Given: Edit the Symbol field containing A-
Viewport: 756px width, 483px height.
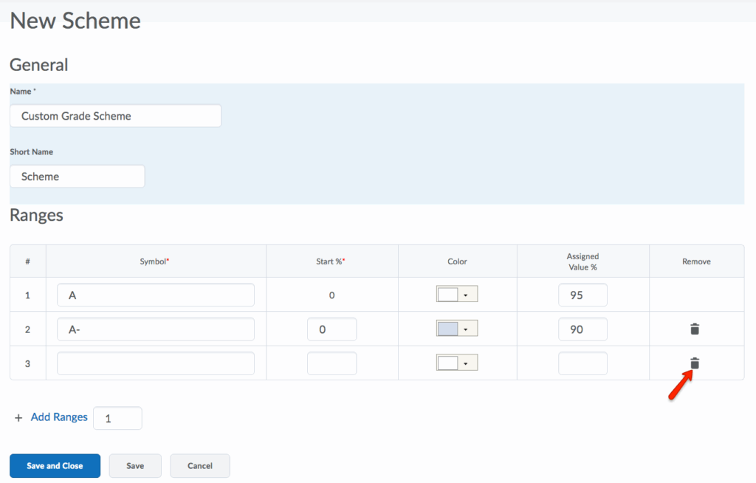Looking at the screenshot, I should pos(156,329).
